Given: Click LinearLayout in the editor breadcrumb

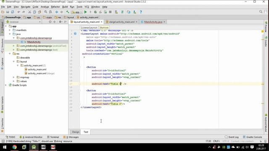Looking at the screenshot, I should (89, 28).
